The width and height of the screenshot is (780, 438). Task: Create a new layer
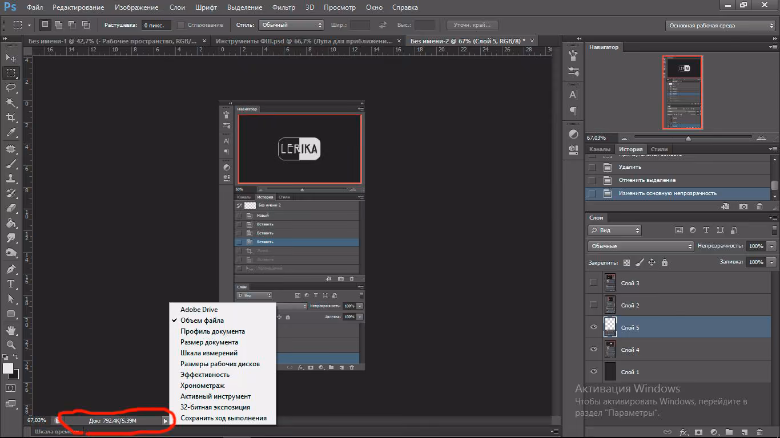(x=744, y=432)
